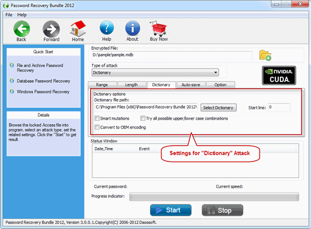This screenshot has width=311, height=229.
Task: Click the app icon in the title bar
Action: point(6,6)
